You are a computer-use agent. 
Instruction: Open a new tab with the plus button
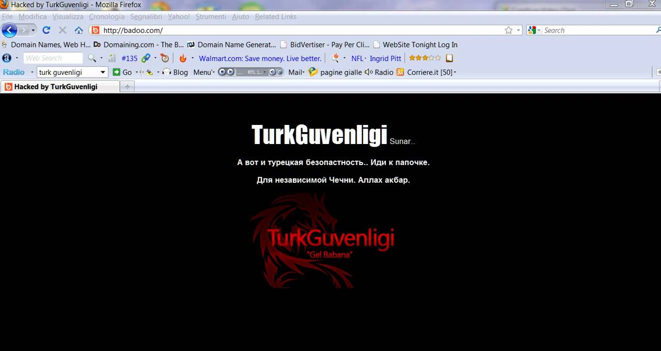128,87
